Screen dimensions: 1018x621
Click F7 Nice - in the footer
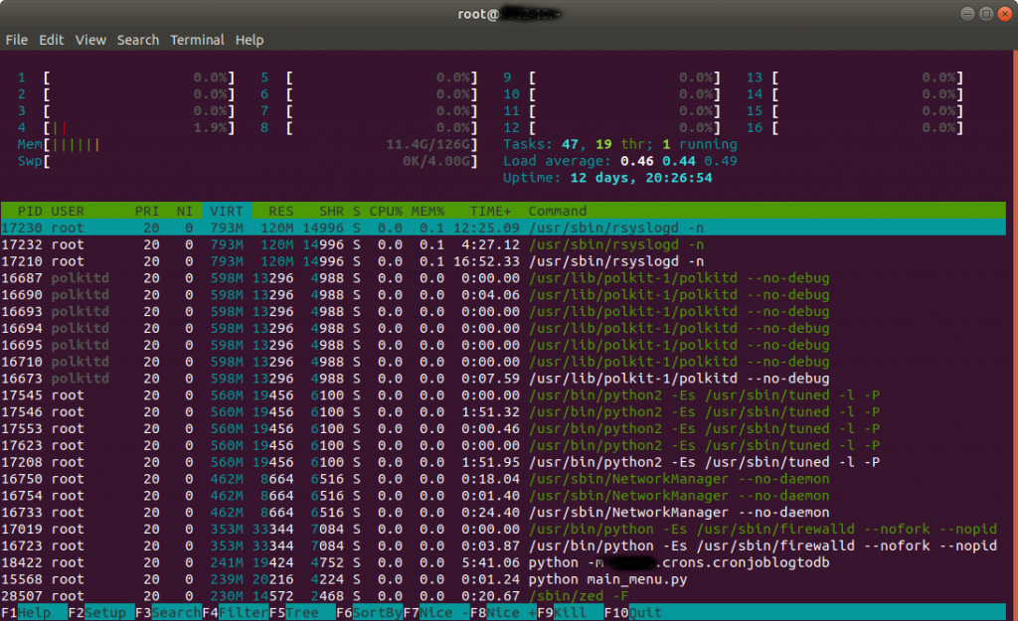[x=435, y=613]
